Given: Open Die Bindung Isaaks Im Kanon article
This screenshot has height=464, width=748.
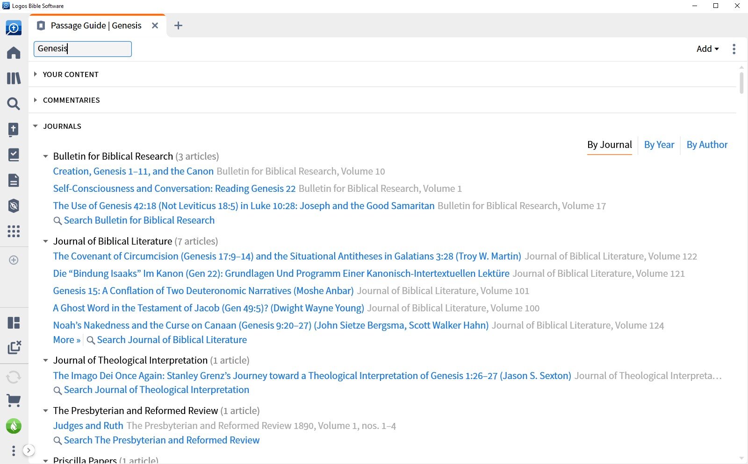Looking at the screenshot, I should click(x=281, y=274).
